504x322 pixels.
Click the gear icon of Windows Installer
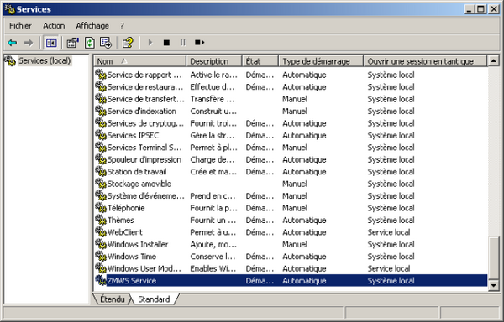[x=101, y=244]
